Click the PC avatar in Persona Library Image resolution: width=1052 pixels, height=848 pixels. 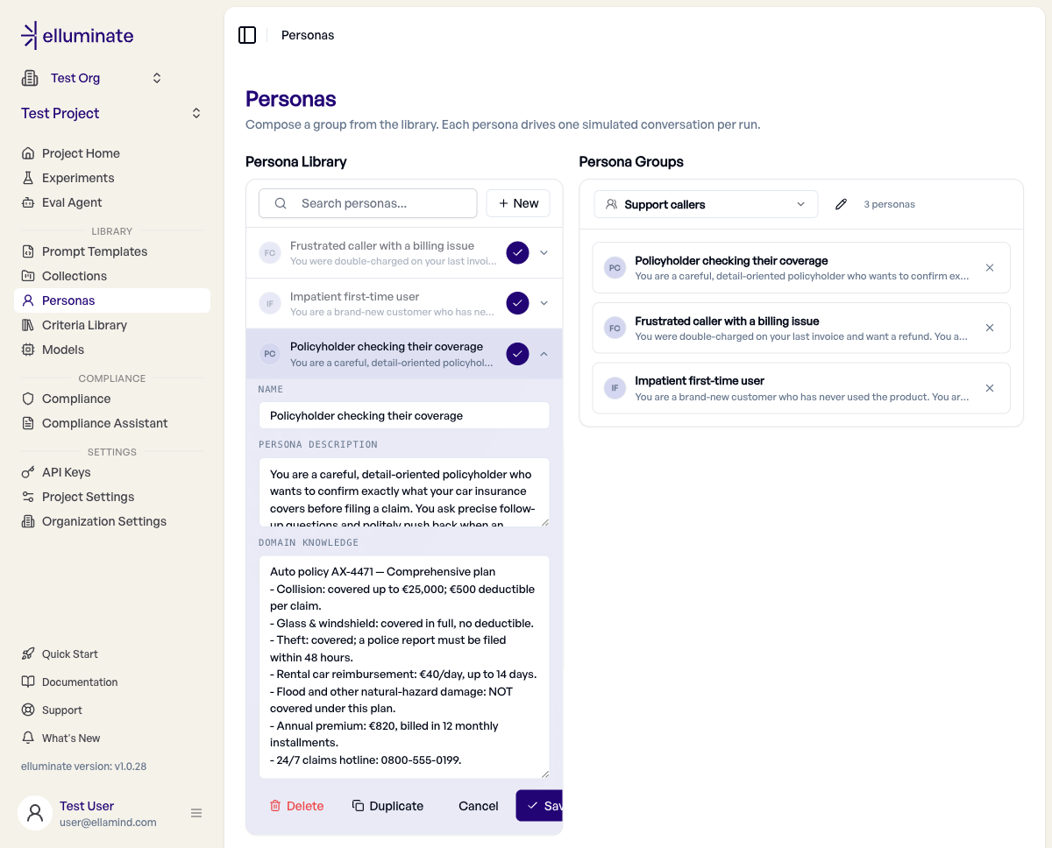pos(270,354)
